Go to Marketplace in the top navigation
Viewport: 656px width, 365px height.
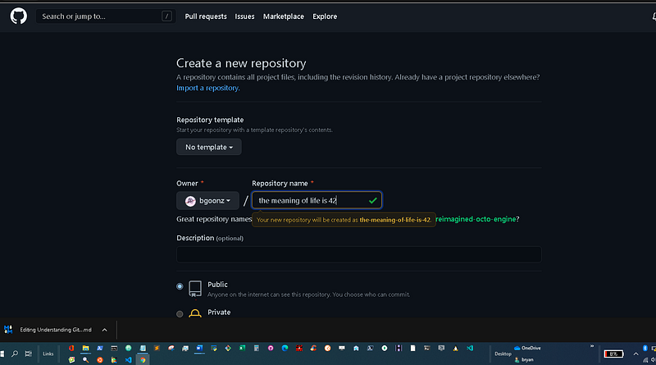click(x=283, y=16)
